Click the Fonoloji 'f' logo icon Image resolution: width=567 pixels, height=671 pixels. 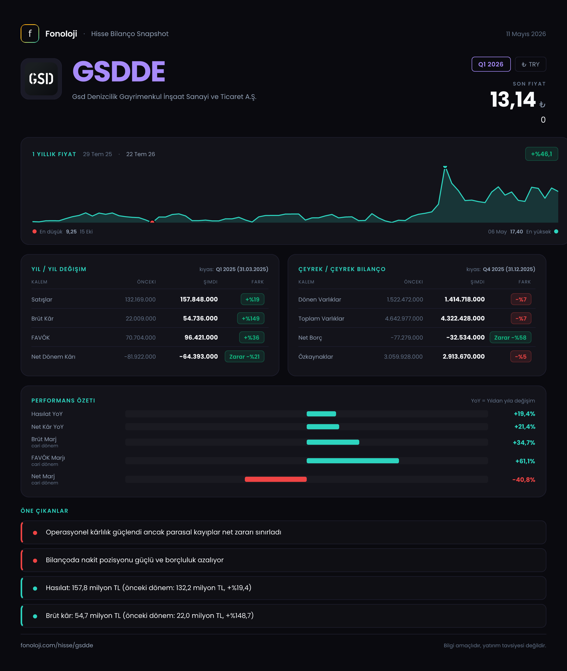[x=30, y=33]
